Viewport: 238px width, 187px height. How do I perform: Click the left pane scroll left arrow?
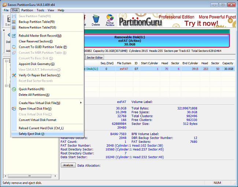5,176
